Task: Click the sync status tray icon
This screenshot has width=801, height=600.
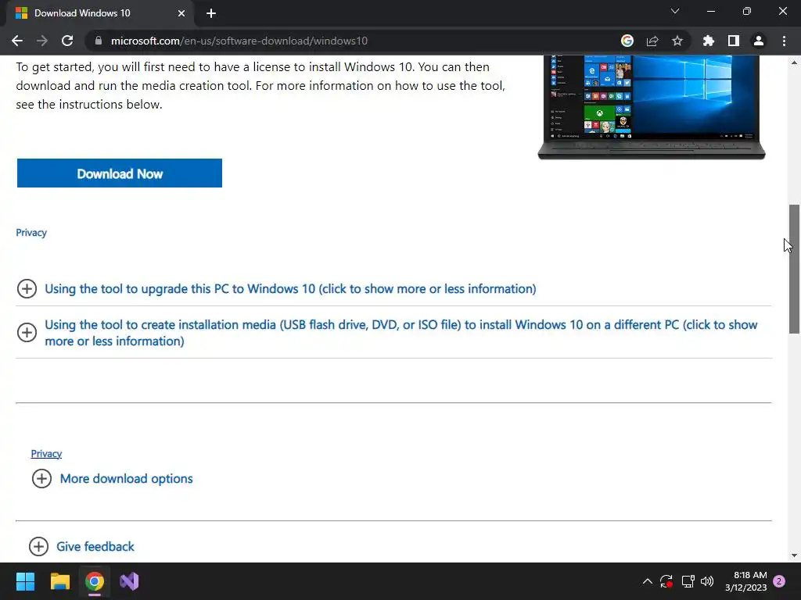Action: tap(666, 581)
